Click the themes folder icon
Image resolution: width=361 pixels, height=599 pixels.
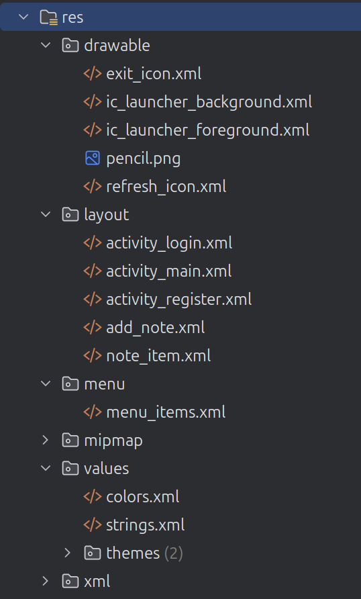93,553
